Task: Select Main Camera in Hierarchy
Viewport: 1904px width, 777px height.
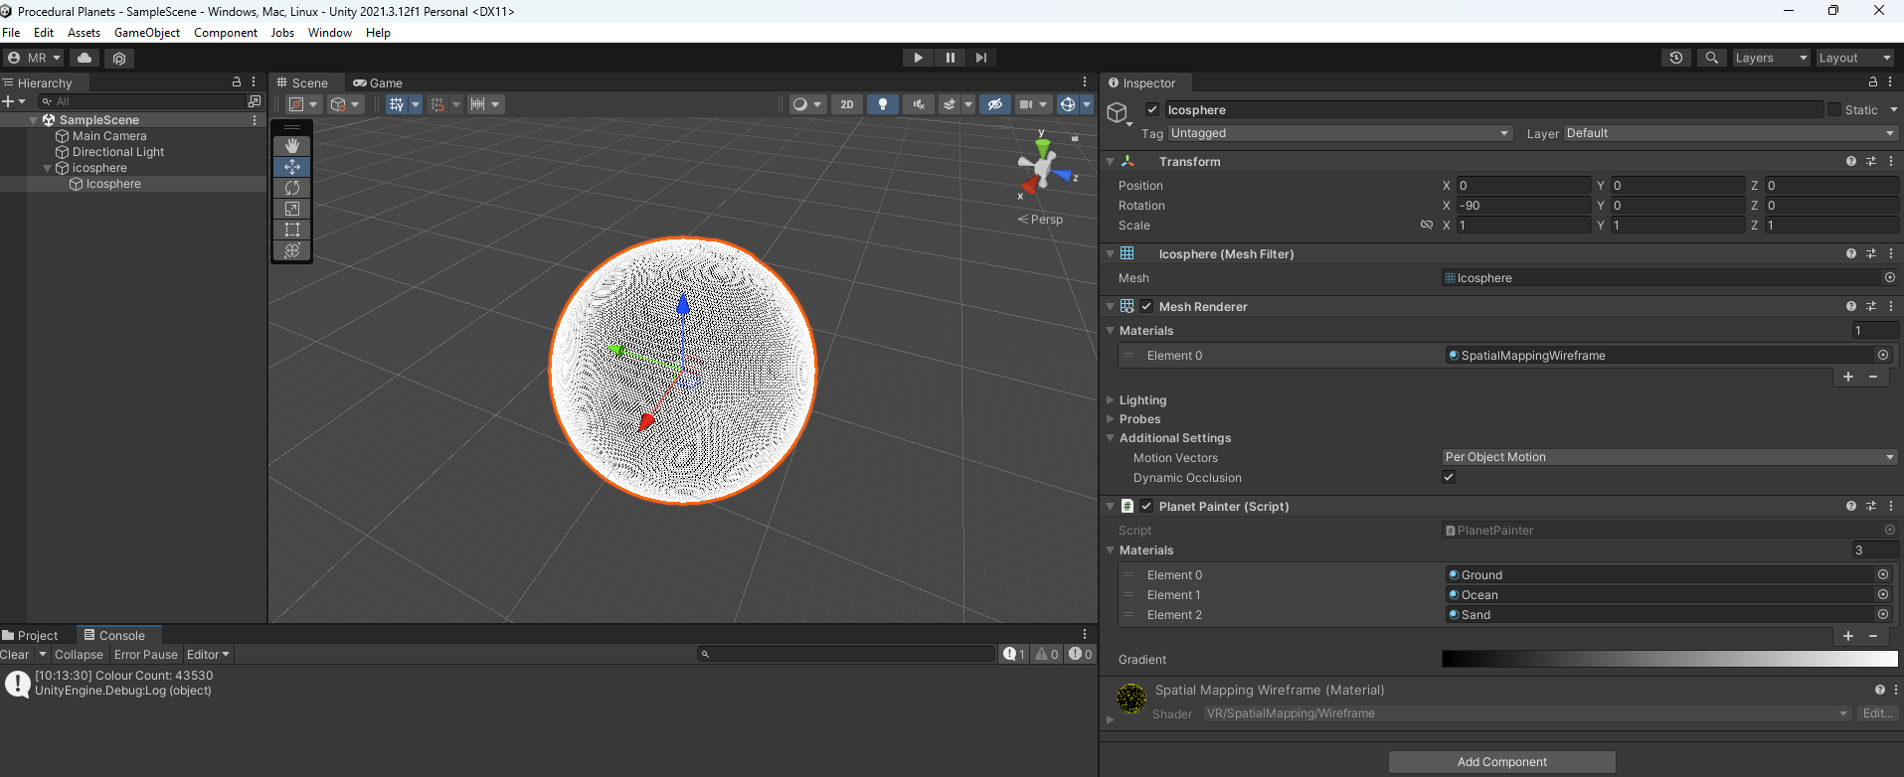Action: pos(109,136)
